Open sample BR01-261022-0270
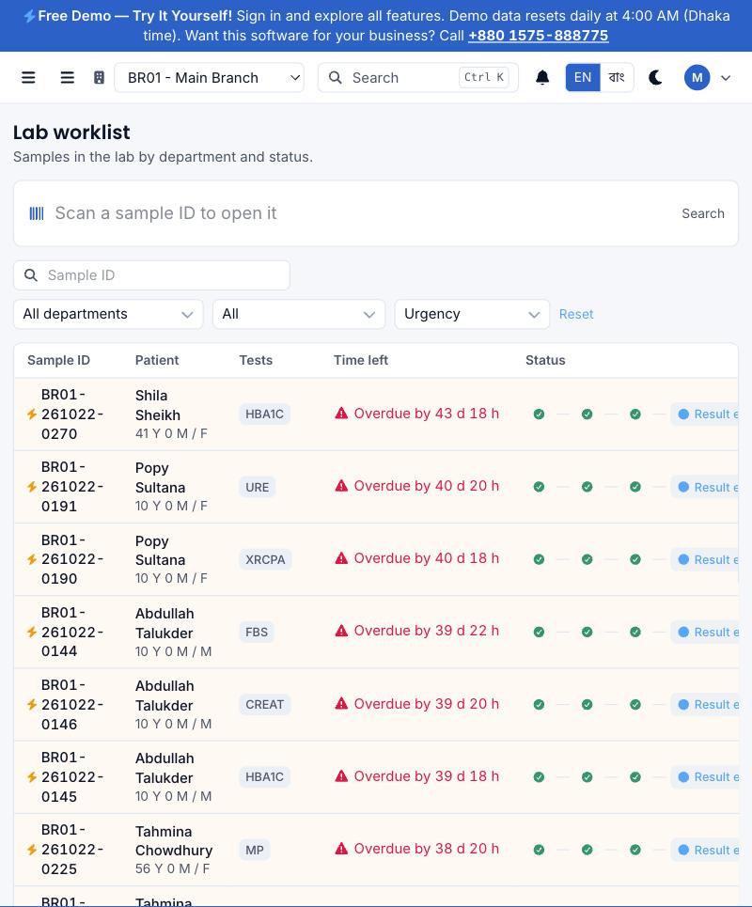Screen dimensions: 752x907 [x=71, y=414]
